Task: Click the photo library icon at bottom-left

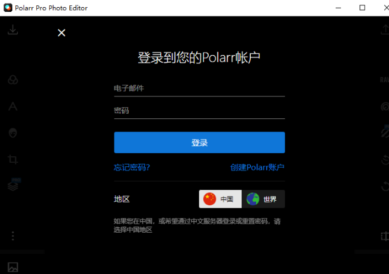Action: [12, 267]
